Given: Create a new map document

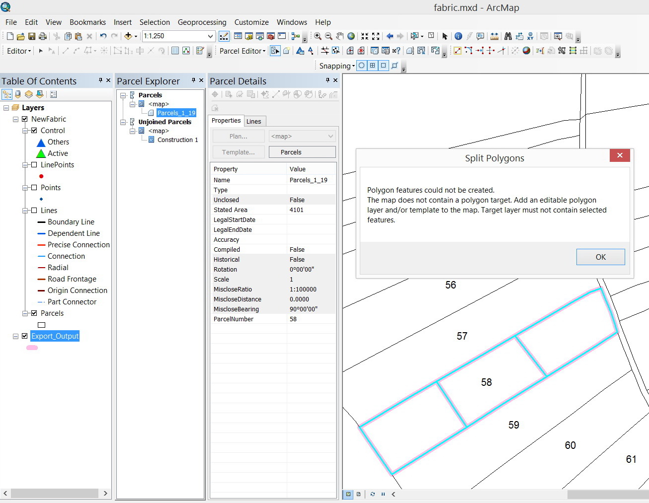Looking at the screenshot, I should coord(10,36).
